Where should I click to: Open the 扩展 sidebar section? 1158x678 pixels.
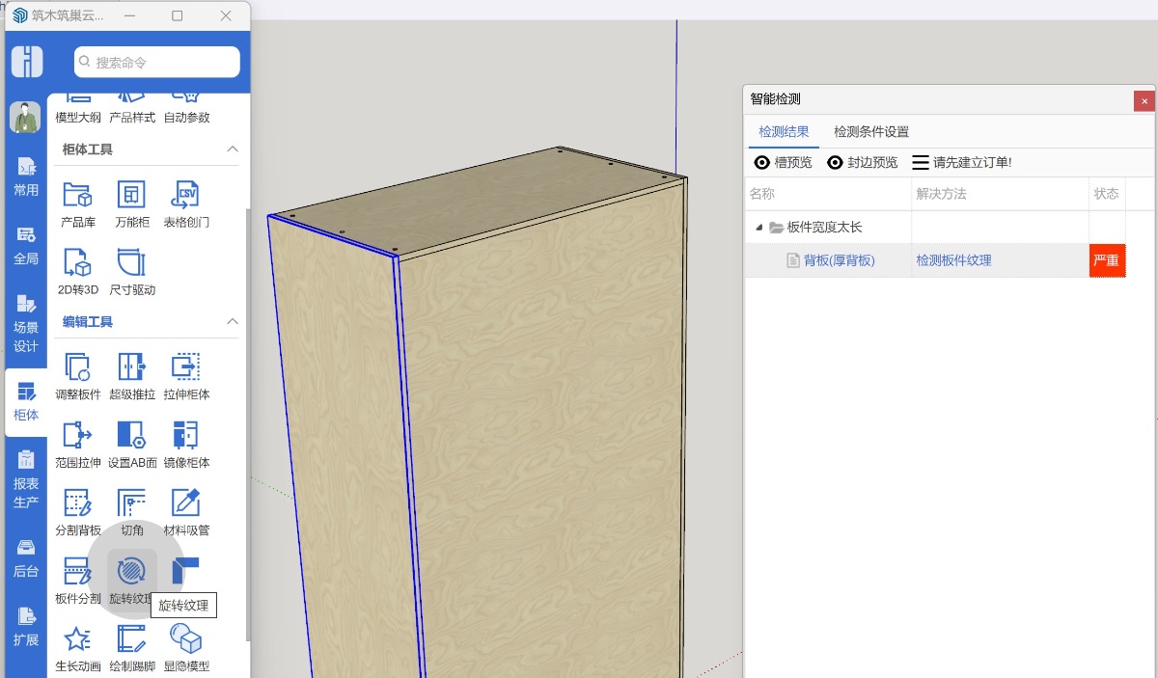point(26,629)
